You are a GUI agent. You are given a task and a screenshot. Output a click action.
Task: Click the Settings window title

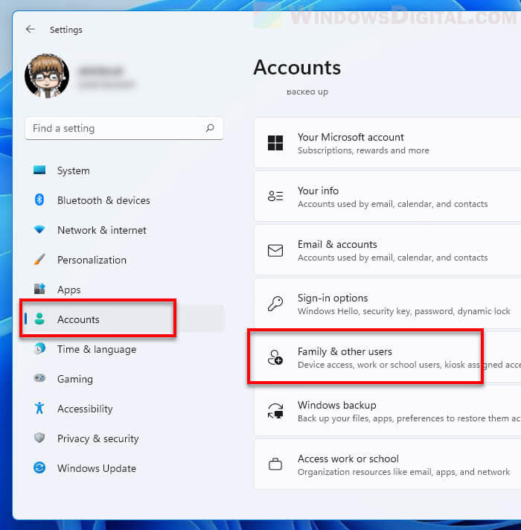point(66,30)
